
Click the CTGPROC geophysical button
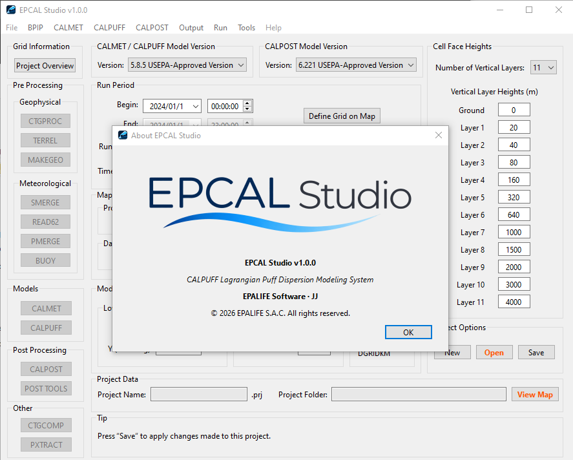point(45,121)
